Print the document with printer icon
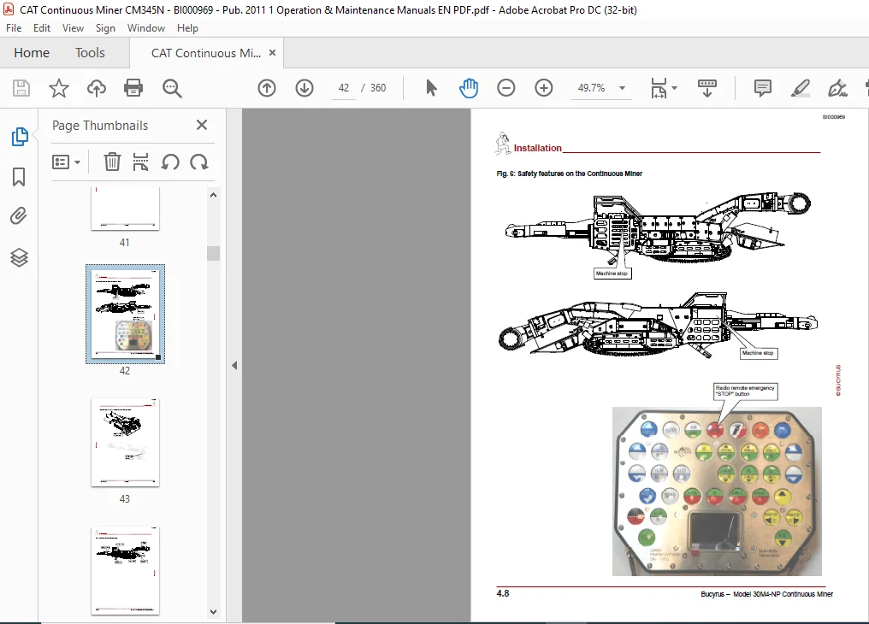This screenshot has height=624, width=869. [133, 88]
